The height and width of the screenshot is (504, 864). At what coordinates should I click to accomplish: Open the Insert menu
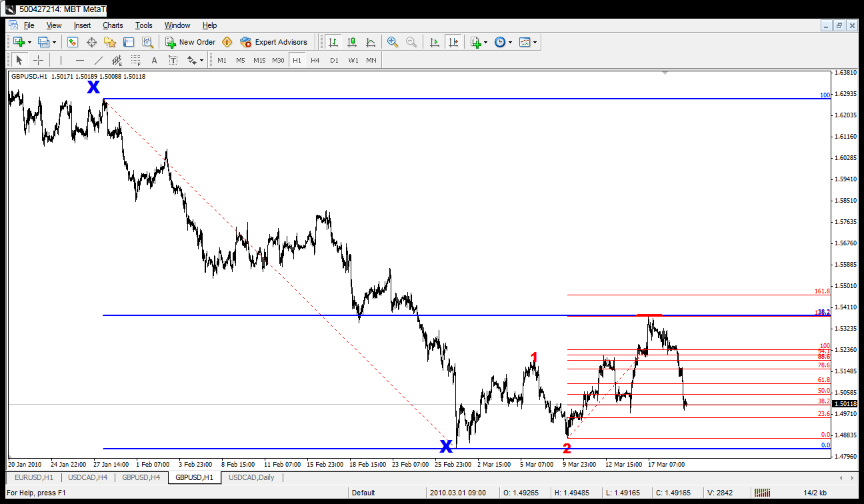tap(82, 25)
